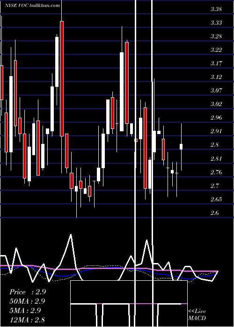Click the 2.76 price axis label

216,172
